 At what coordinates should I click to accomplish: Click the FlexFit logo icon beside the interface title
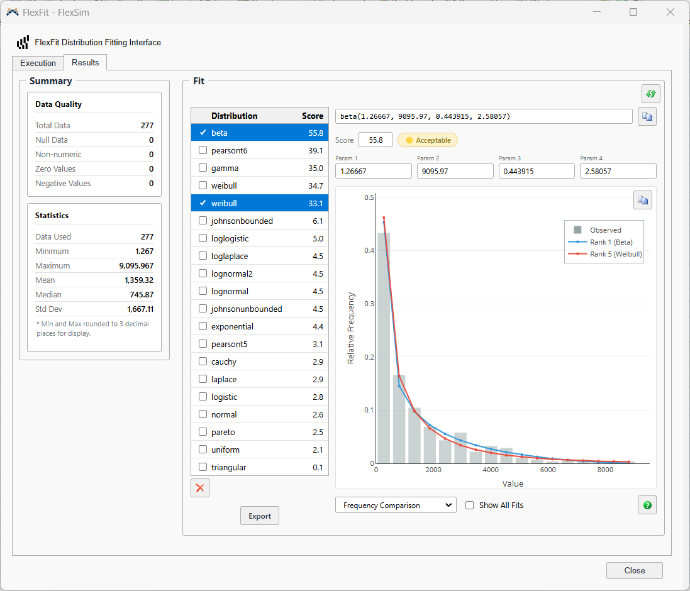[23, 42]
